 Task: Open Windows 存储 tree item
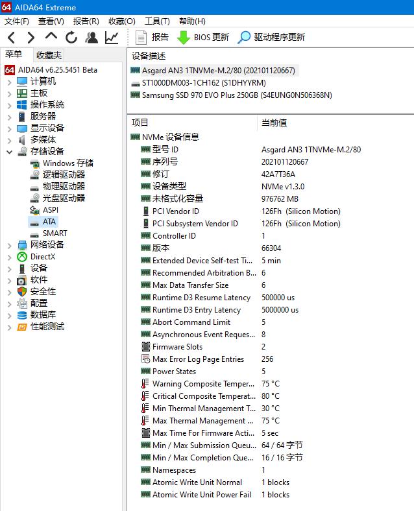coord(62,163)
